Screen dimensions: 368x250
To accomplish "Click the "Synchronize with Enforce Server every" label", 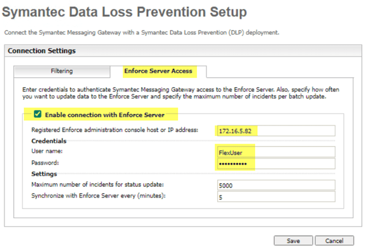I will [x=97, y=196].
